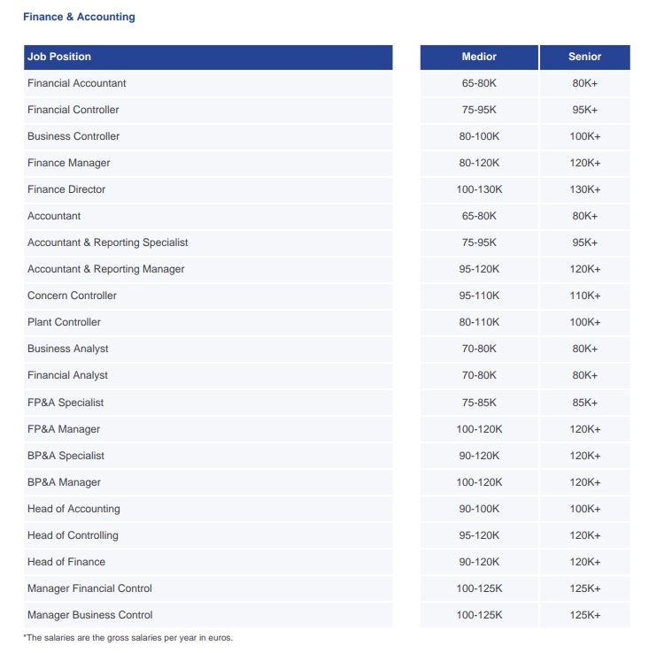This screenshot has width=649, height=653.
Task: Select the Finance Director row label
Action: 66,189
